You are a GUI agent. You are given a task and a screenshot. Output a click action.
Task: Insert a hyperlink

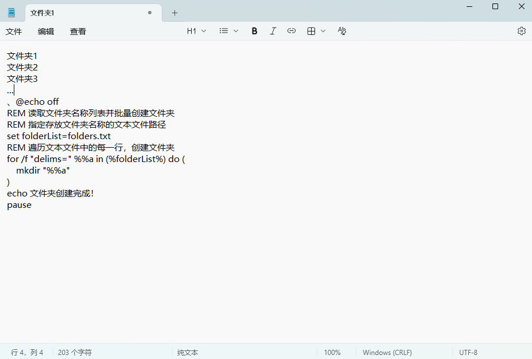click(x=292, y=31)
